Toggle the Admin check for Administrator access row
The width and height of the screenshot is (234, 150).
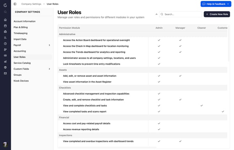(x=159, y=58)
